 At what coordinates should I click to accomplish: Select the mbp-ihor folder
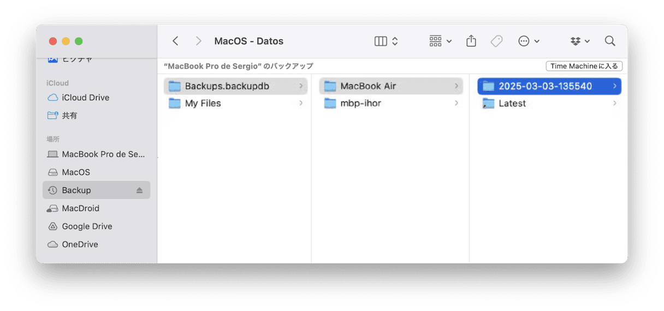tap(360, 104)
